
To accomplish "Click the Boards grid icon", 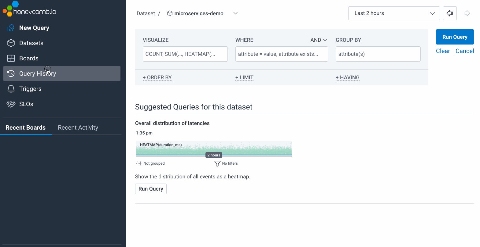I will click(x=11, y=58).
